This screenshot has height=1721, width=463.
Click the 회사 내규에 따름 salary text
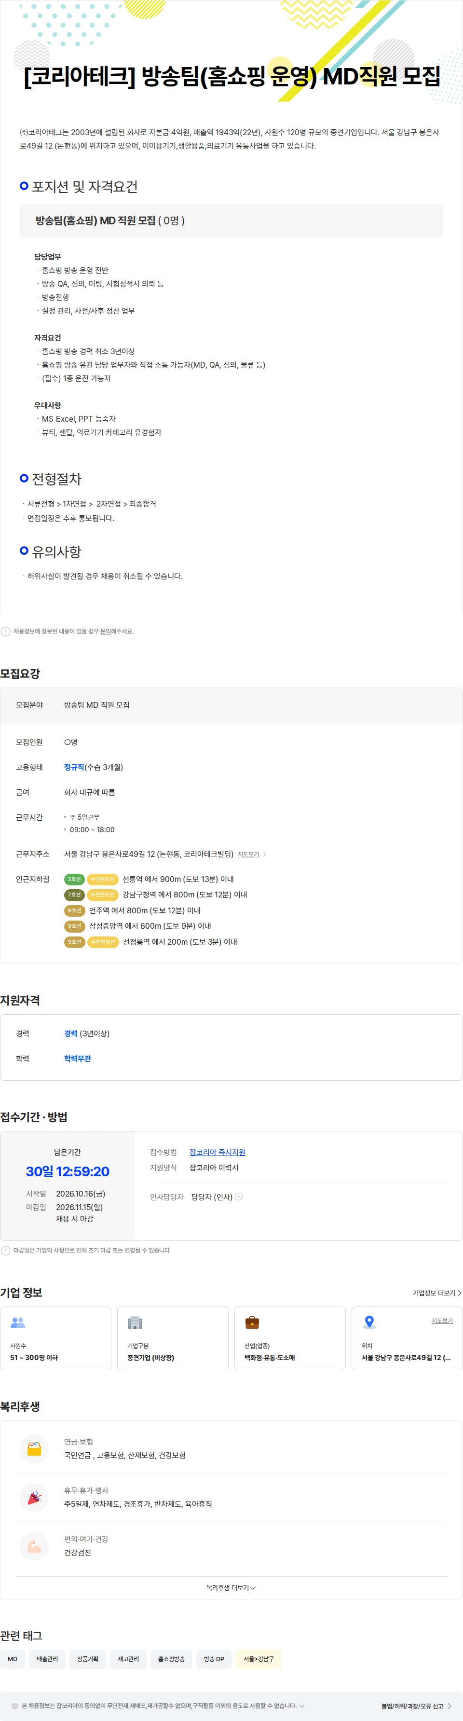(90, 792)
